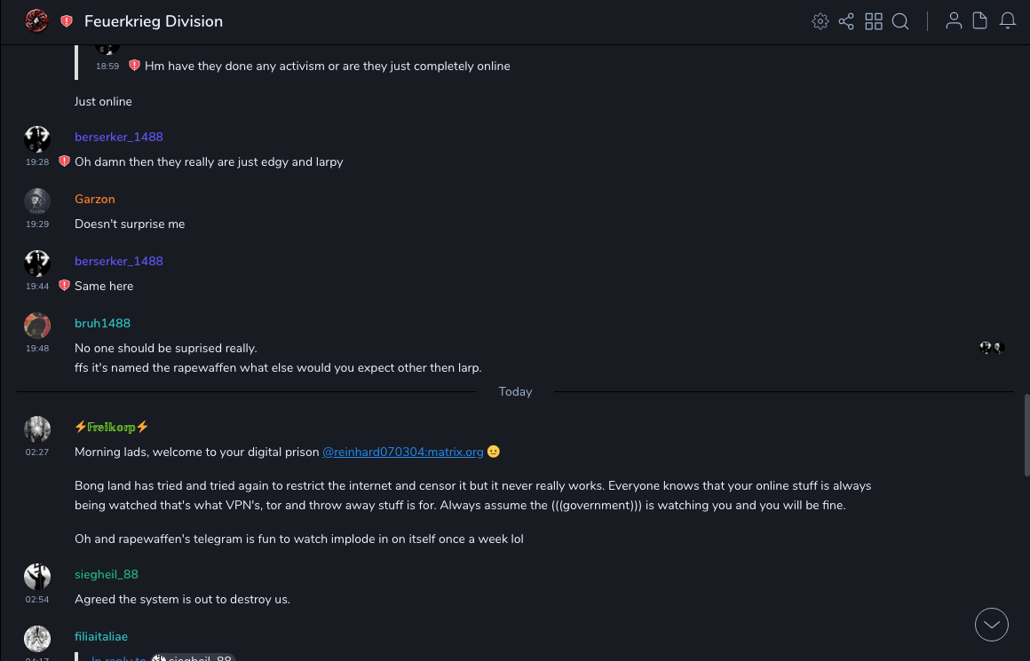
Task: Open the room files icon
Action: click(x=980, y=21)
